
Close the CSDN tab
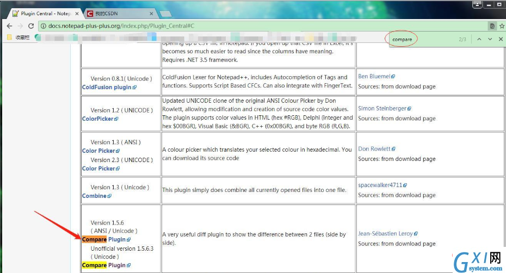(x=151, y=14)
